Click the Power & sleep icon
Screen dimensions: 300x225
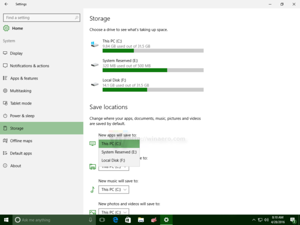pos(5,115)
